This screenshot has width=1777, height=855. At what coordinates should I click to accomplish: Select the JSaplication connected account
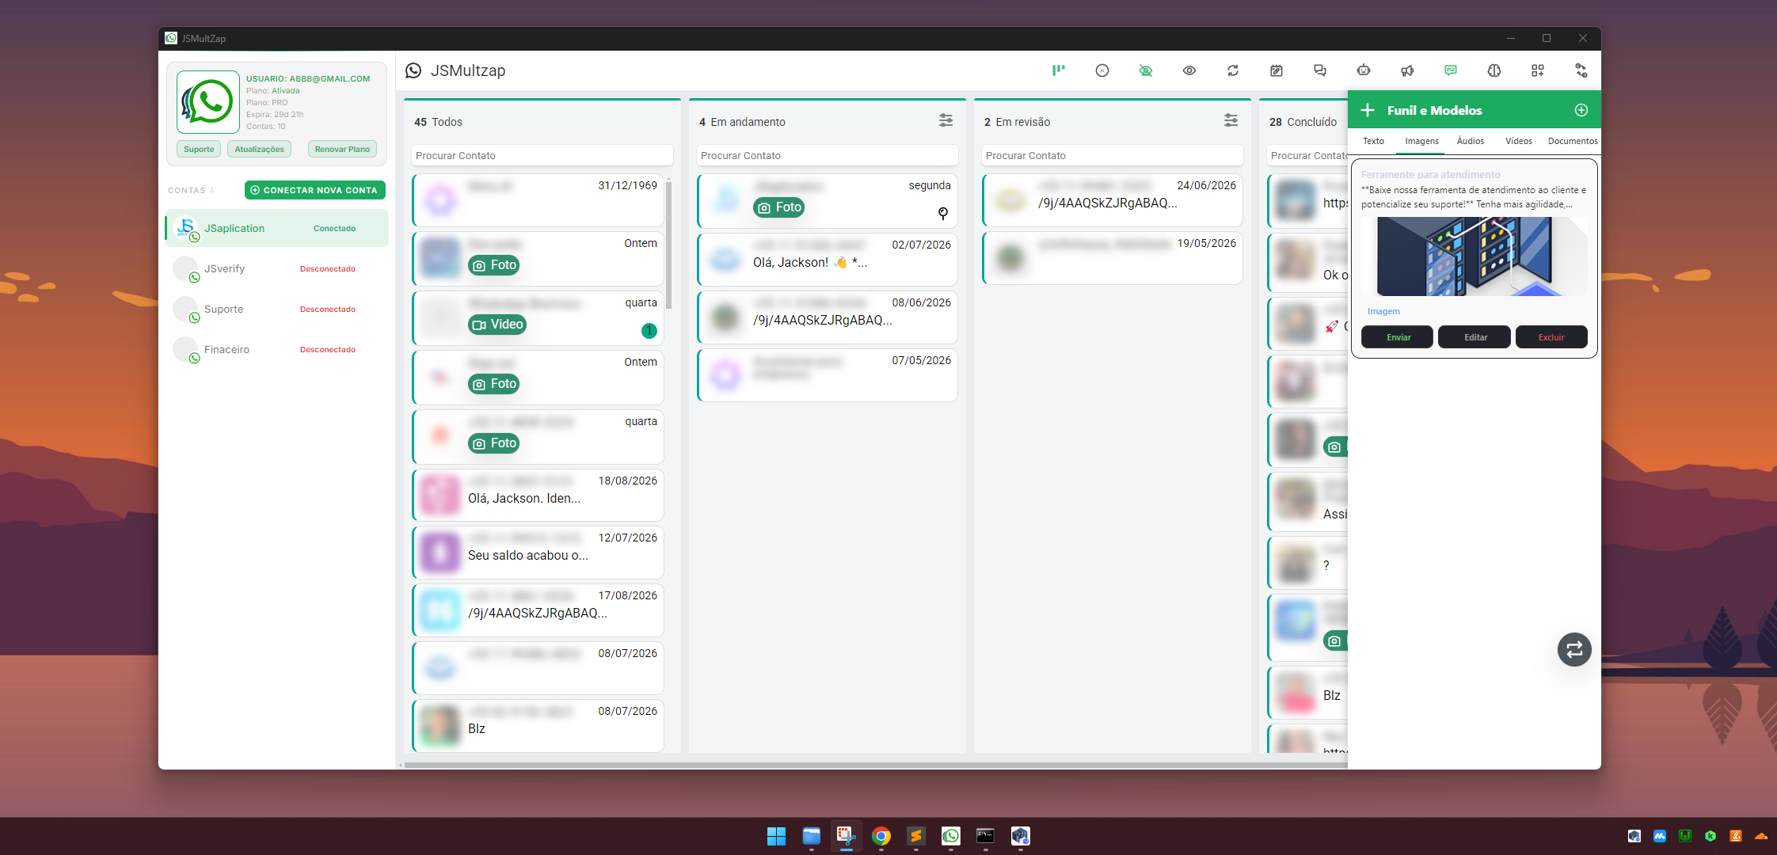[276, 228]
